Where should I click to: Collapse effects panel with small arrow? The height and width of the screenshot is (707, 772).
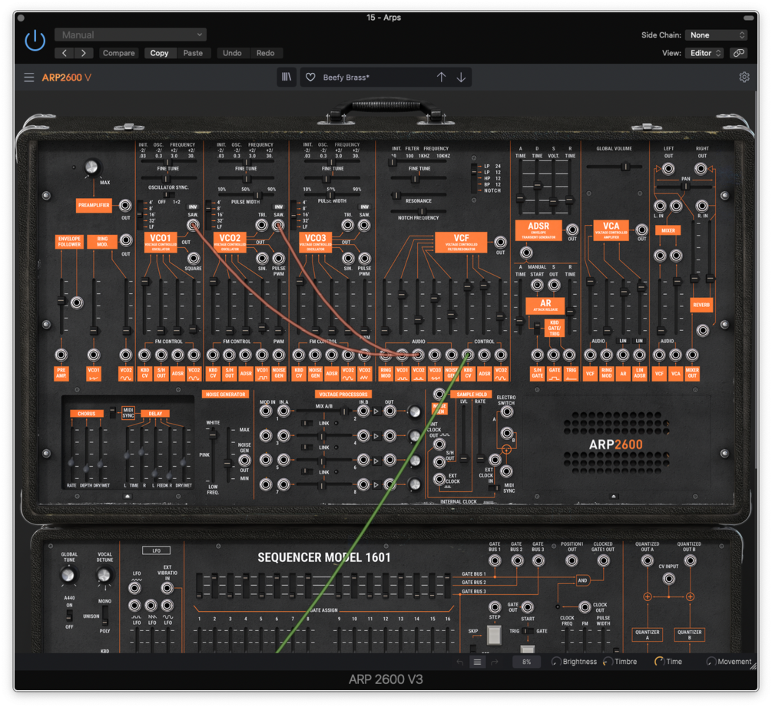click(x=128, y=497)
